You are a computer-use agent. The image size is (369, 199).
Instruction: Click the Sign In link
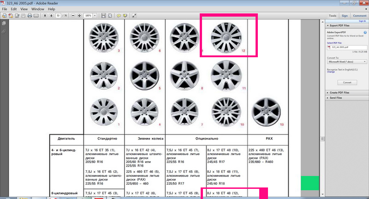point(362,21)
